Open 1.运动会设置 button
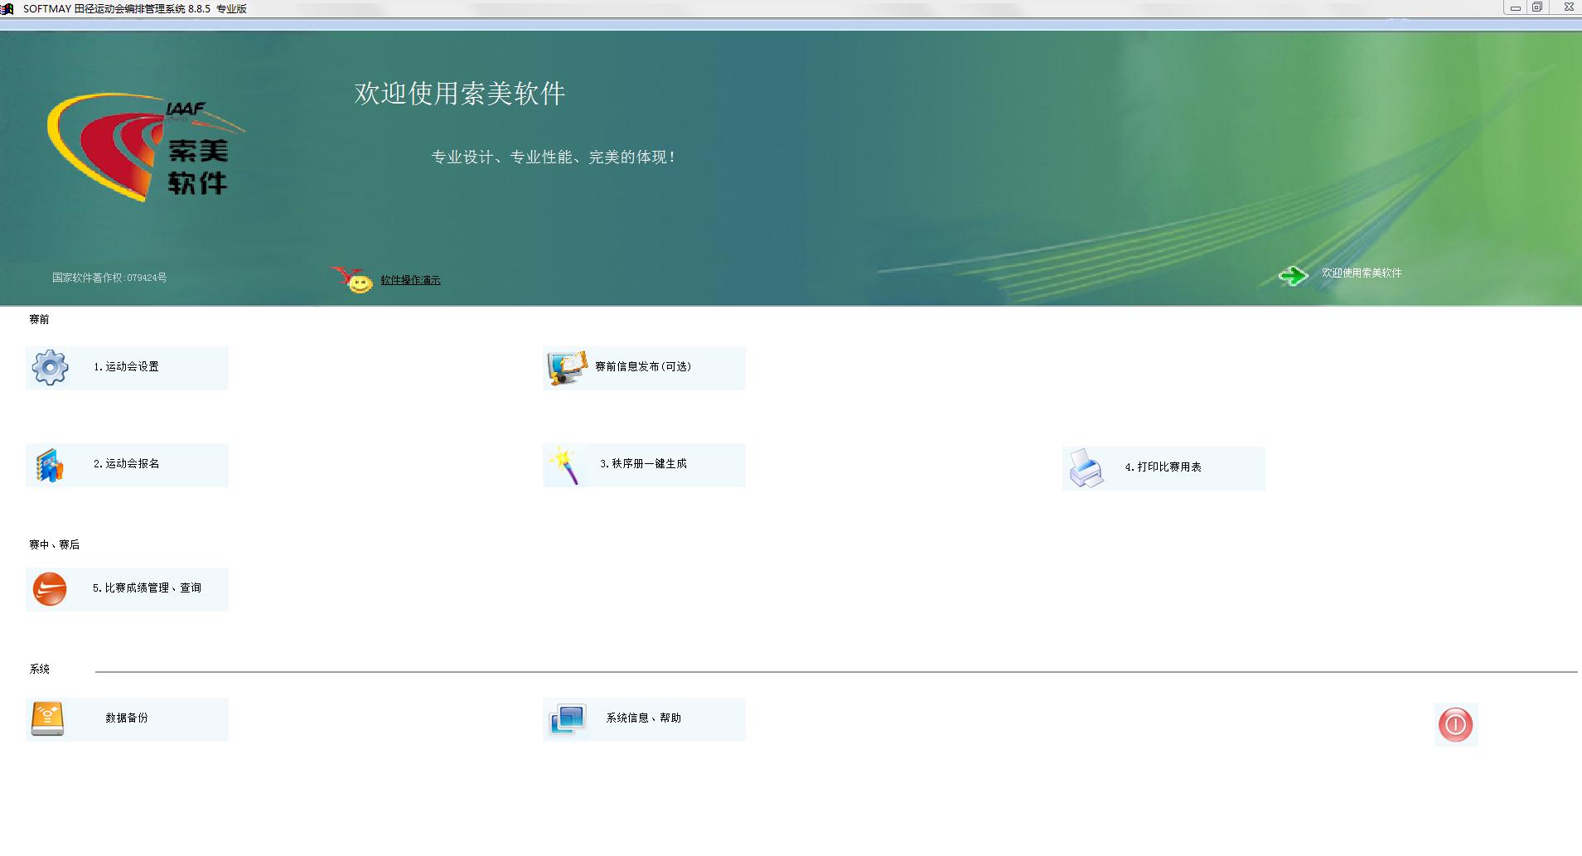 point(127,368)
